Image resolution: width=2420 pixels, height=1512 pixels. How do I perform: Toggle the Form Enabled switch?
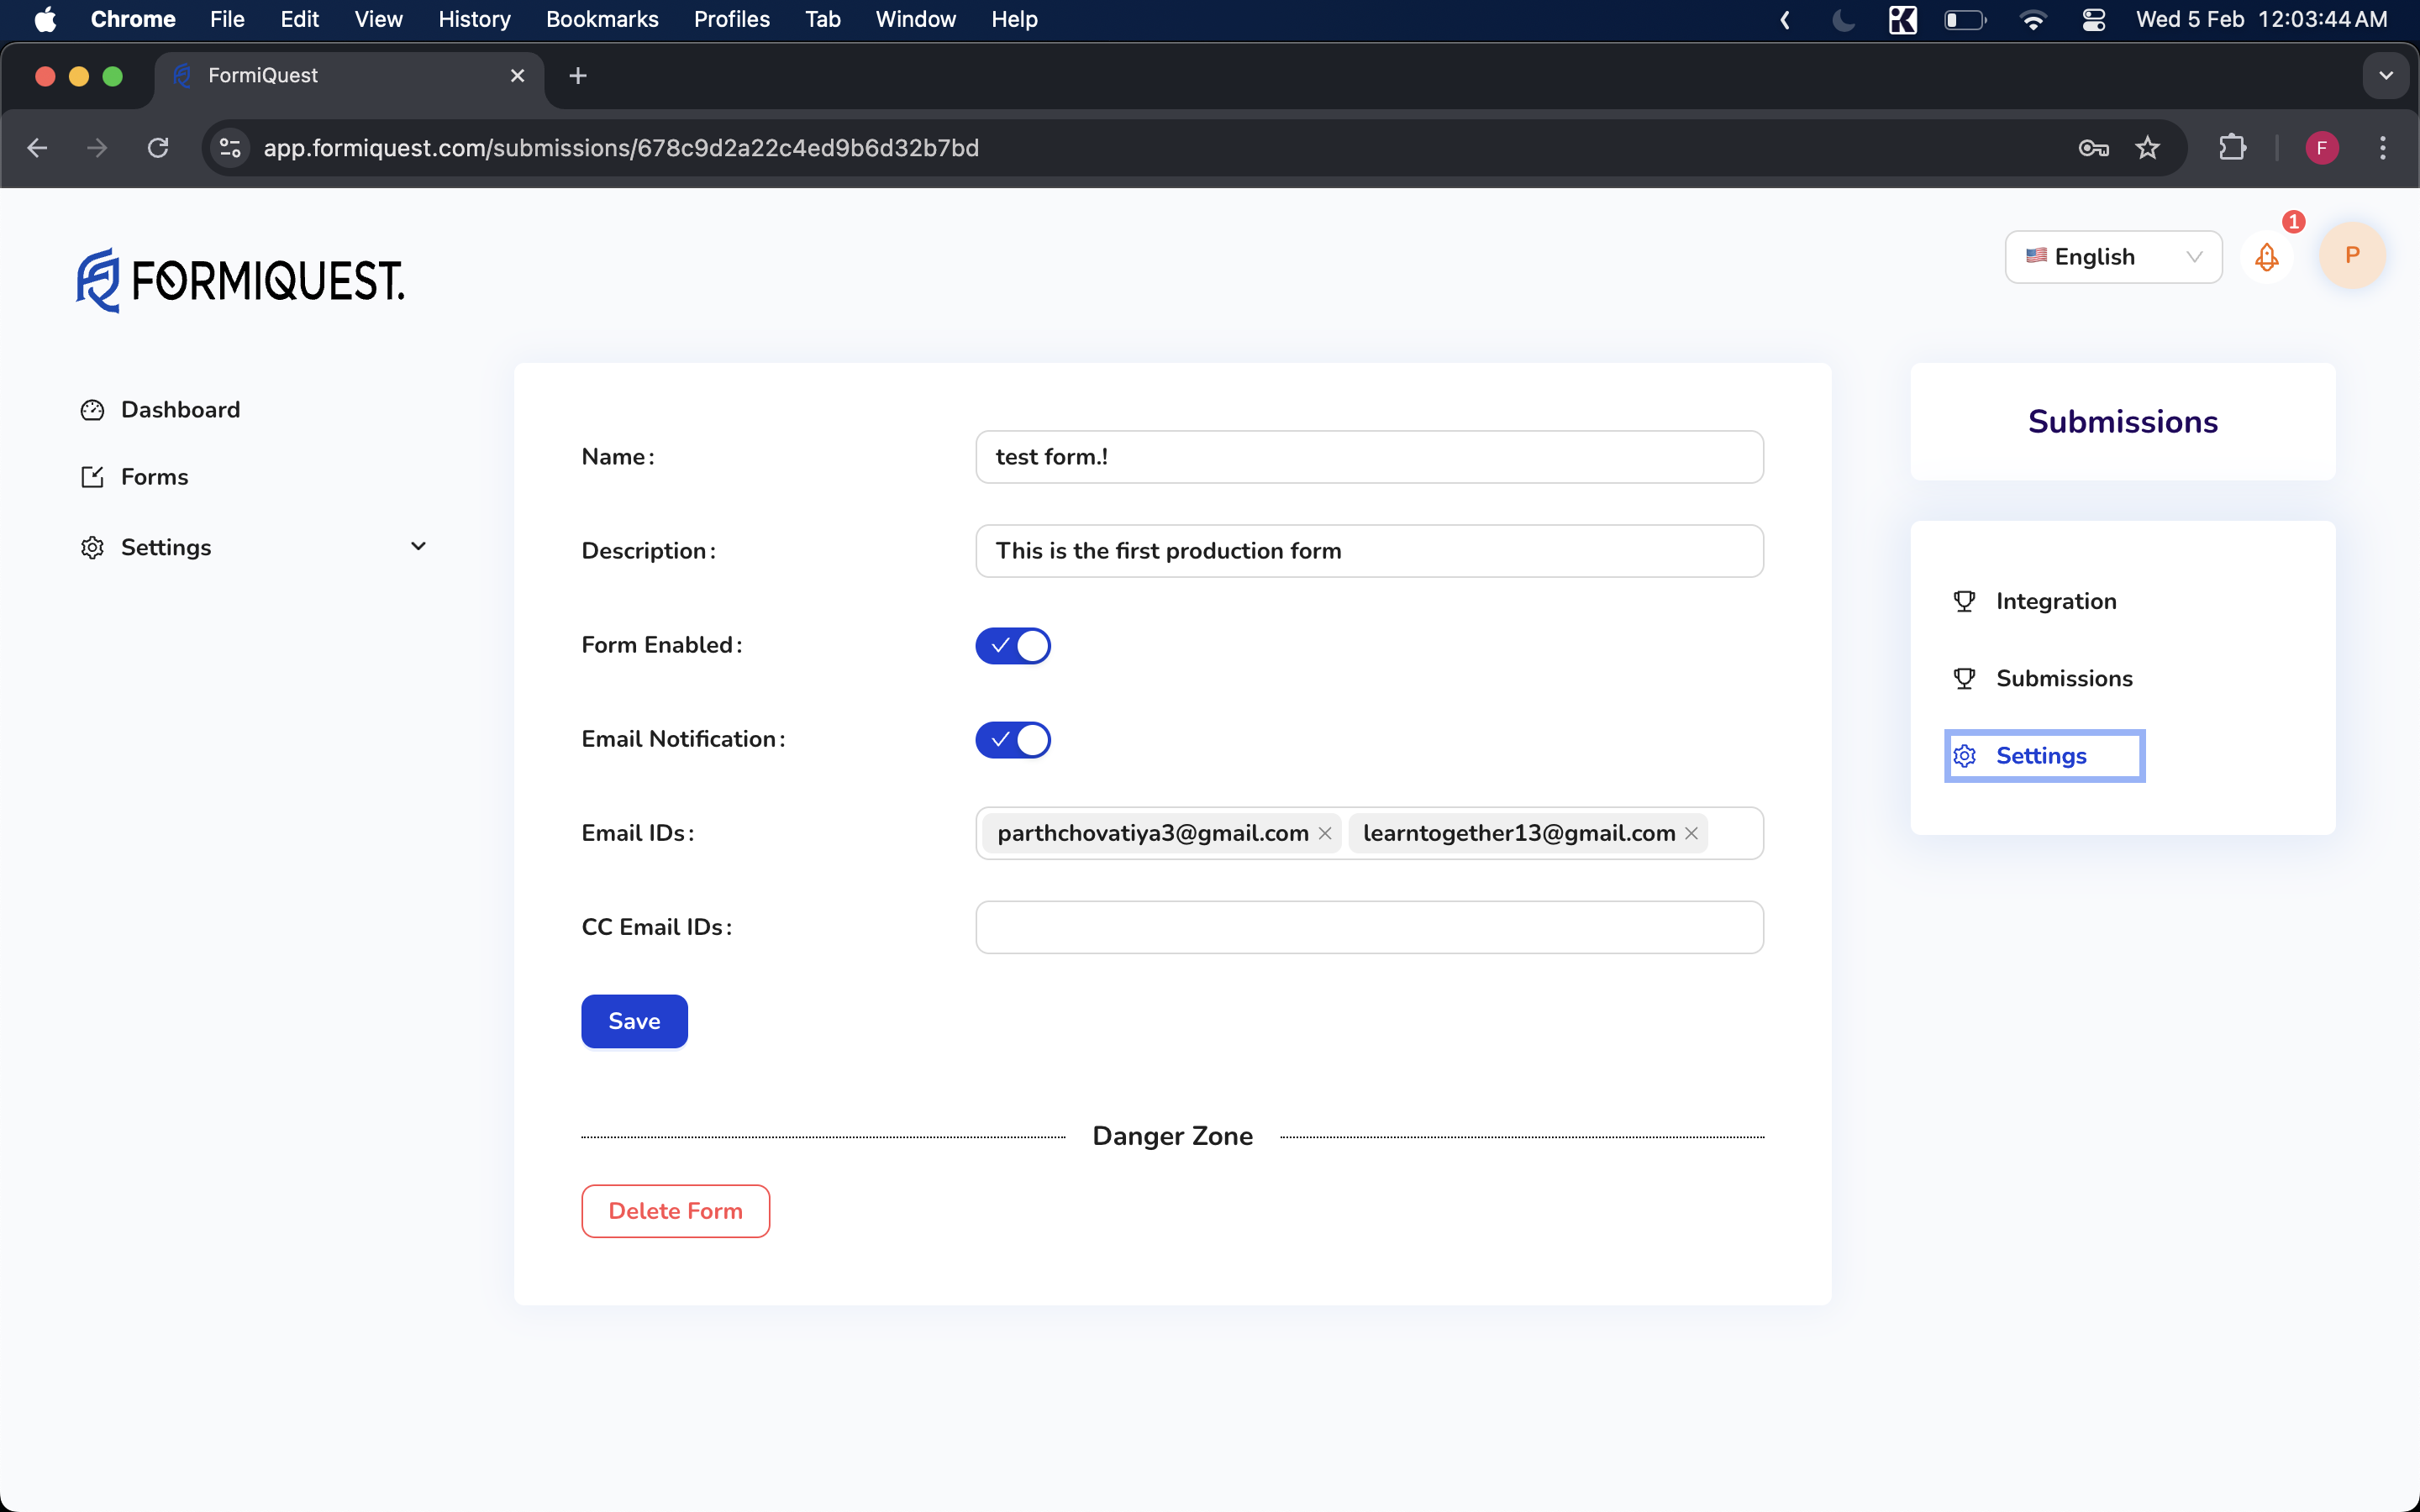[x=1013, y=646]
